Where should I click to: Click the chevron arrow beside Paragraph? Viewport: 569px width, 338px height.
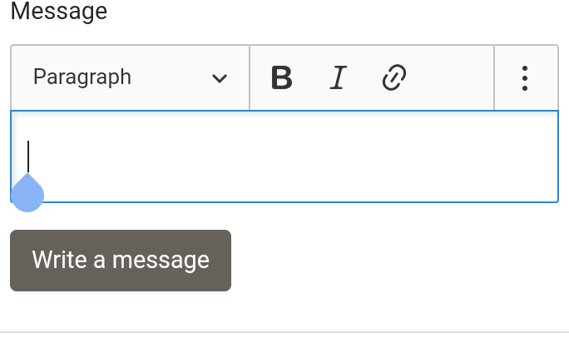(x=220, y=78)
